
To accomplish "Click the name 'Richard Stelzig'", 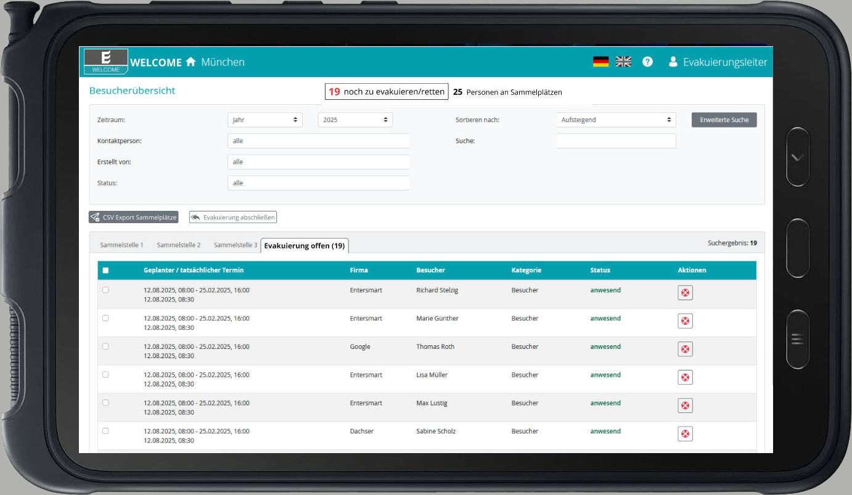I will pos(437,290).
